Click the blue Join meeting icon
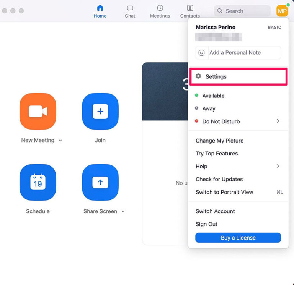The image size is (294, 285). click(x=100, y=111)
